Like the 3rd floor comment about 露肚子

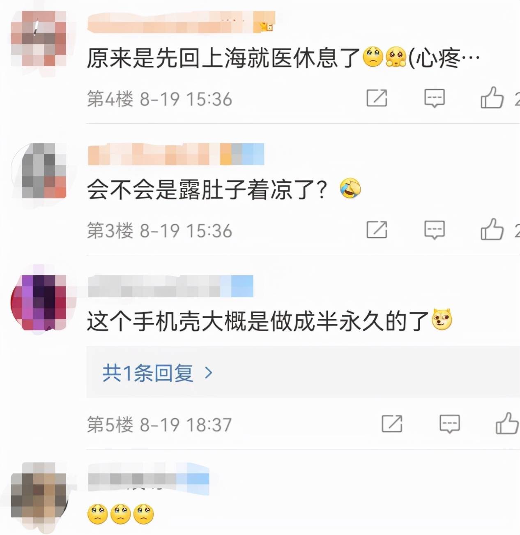(x=492, y=229)
